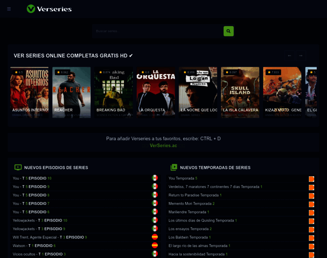Click the Verseries logo
This screenshot has width=327, height=258.
49,9
